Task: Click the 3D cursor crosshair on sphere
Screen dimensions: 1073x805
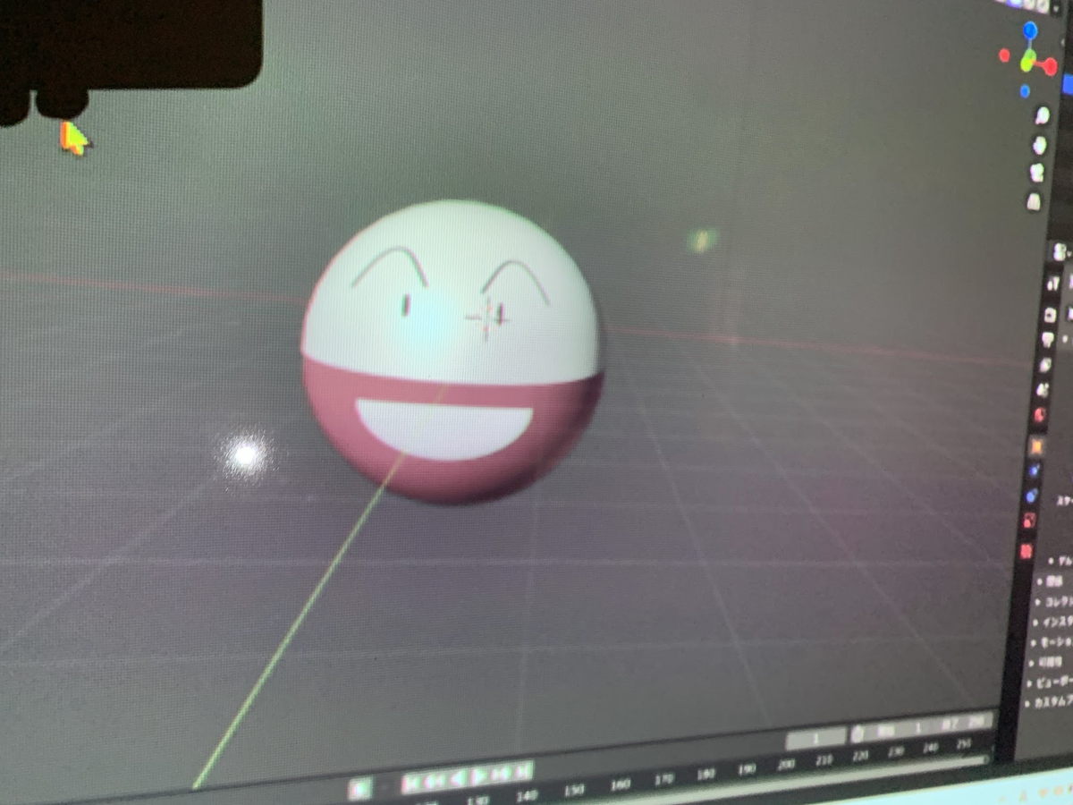Action: point(487,318)
